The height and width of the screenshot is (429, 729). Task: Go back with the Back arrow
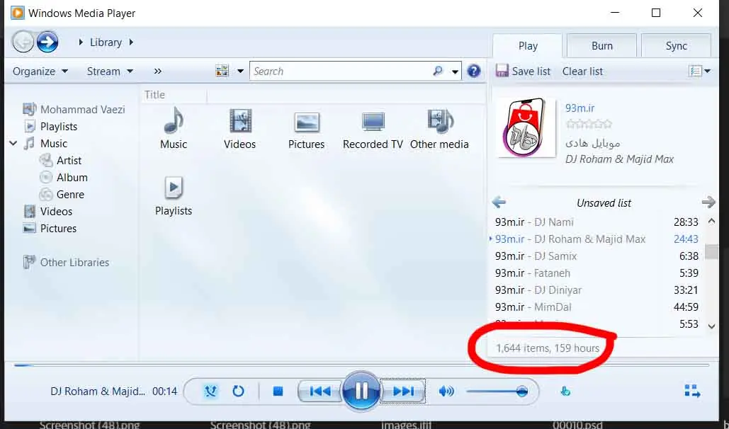click(23, 42)
